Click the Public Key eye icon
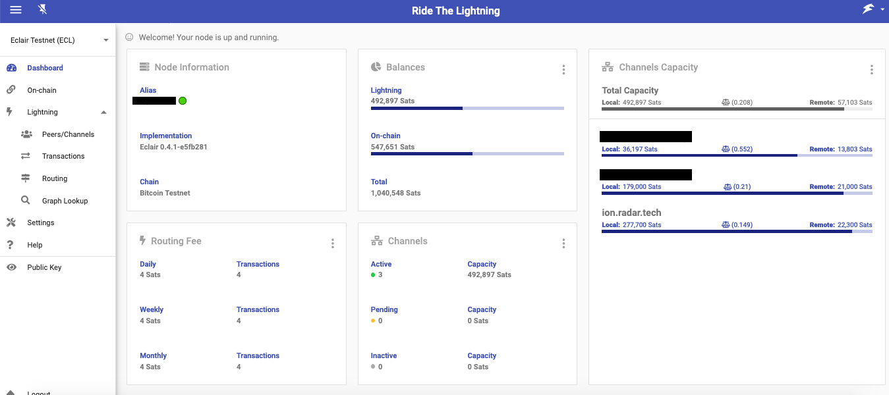The image size is (889, 395). click(11, 267)
